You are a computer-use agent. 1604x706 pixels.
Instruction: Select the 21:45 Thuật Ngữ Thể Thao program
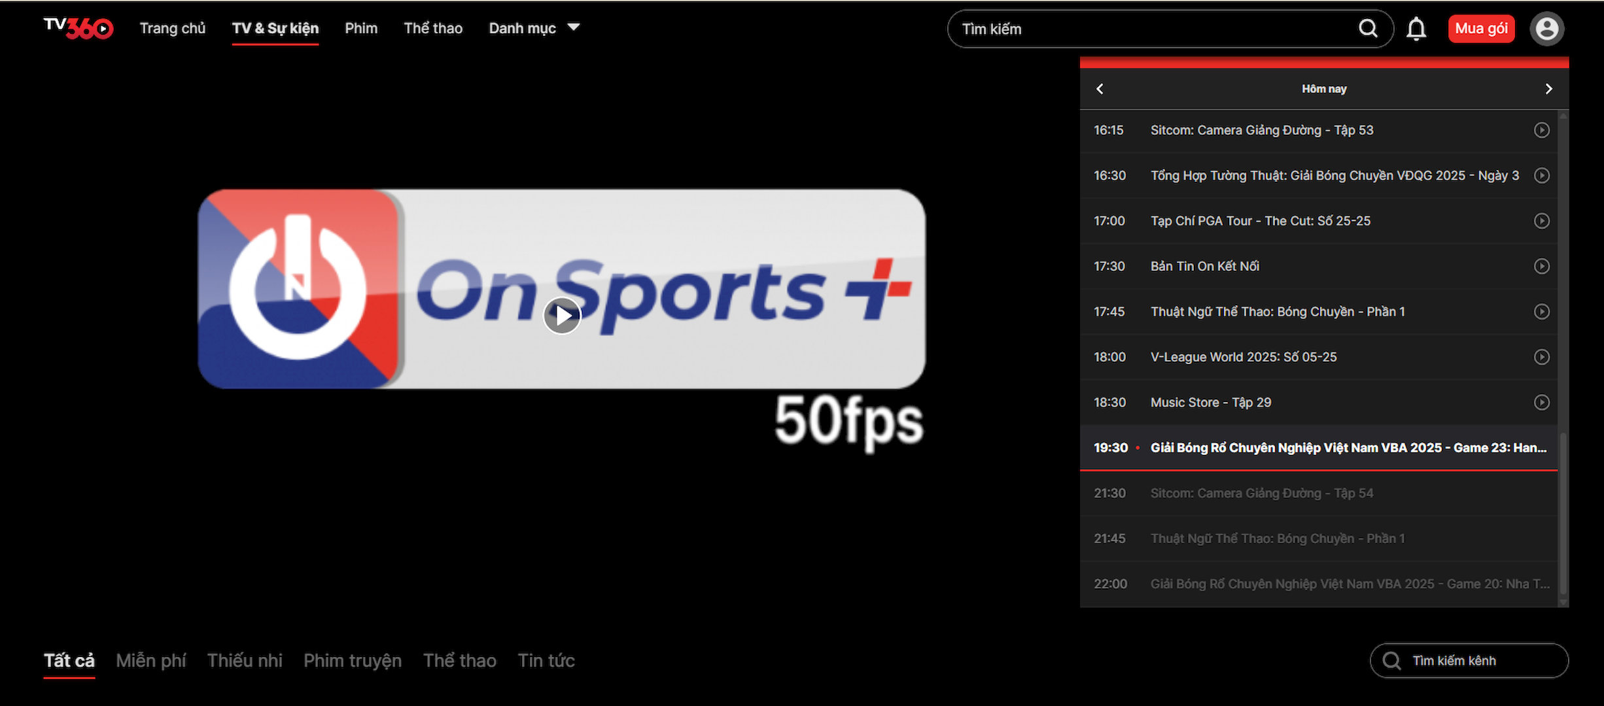click(x=1319, y=539)
